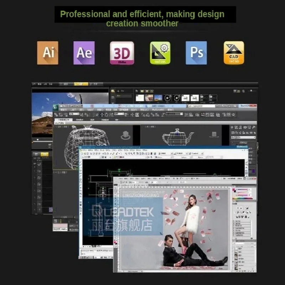Click the yellow highlighted step tab in video editor
The image size is (285, 285).
point(81,84)
